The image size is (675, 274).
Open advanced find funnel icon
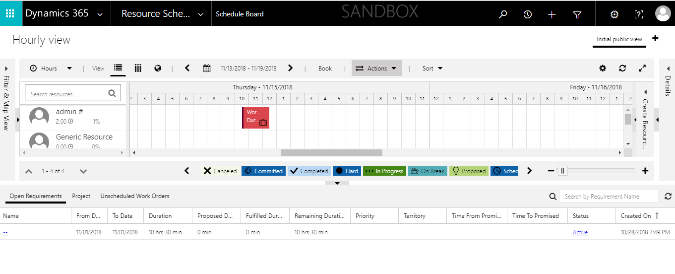click(577, 14)
